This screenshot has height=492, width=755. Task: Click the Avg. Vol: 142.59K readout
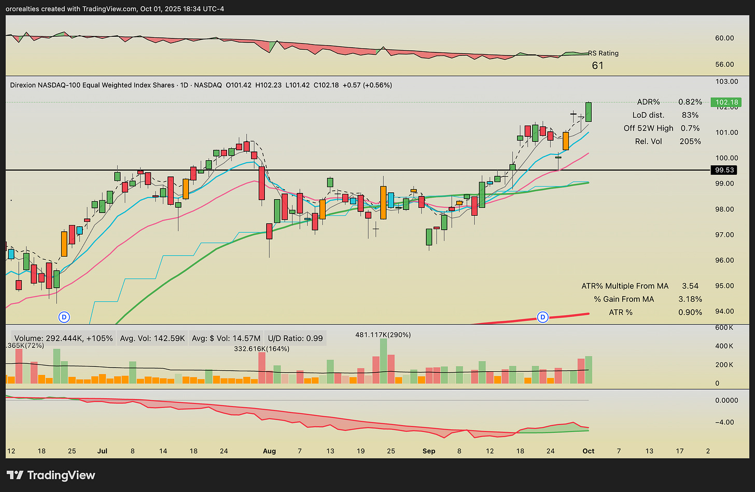click(x=152, y=338)
